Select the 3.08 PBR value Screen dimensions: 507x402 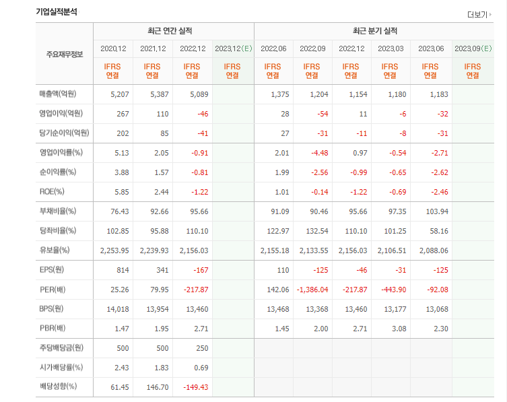coord(399,329)
